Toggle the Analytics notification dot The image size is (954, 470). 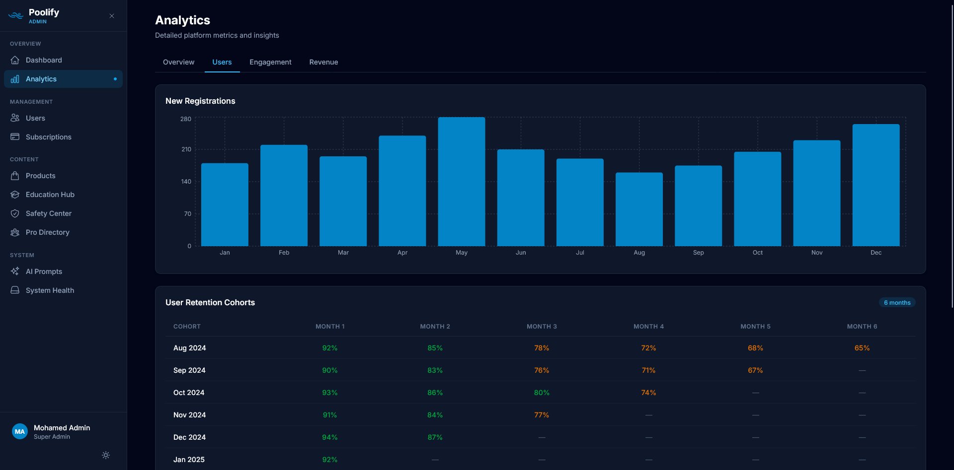coord(115,78)
